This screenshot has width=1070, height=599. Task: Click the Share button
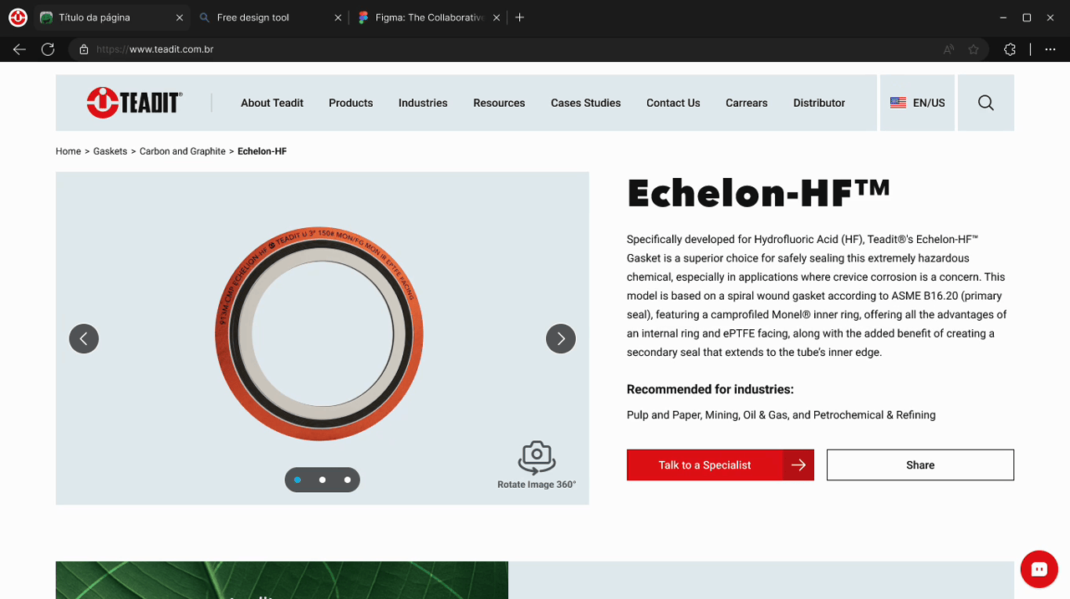[920, 465]
